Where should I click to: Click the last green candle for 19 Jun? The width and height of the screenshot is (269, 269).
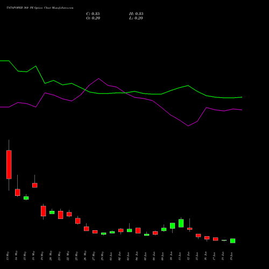click(x=233, y=241)
